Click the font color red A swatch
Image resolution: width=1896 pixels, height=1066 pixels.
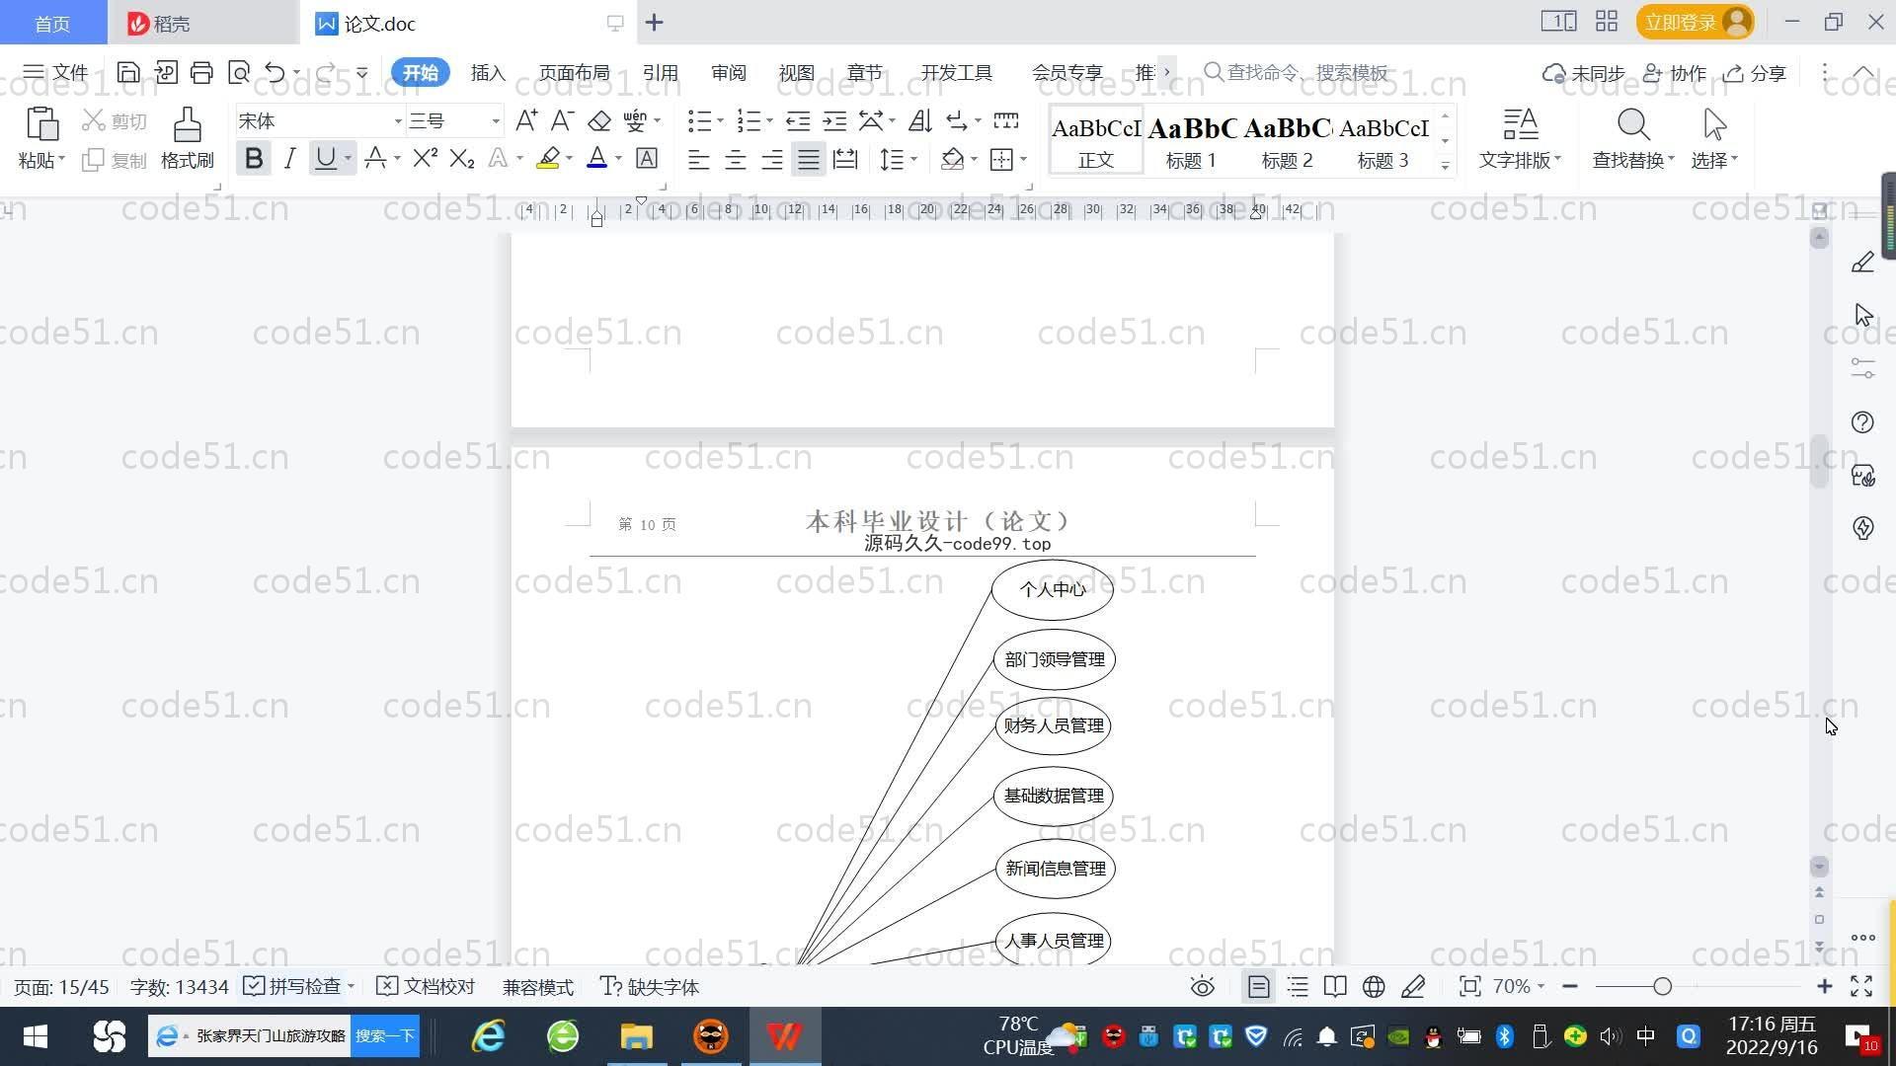click(596, 159)
